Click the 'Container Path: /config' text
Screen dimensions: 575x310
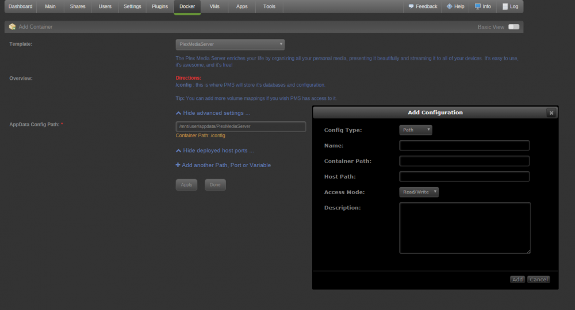[x=200, y=135]
